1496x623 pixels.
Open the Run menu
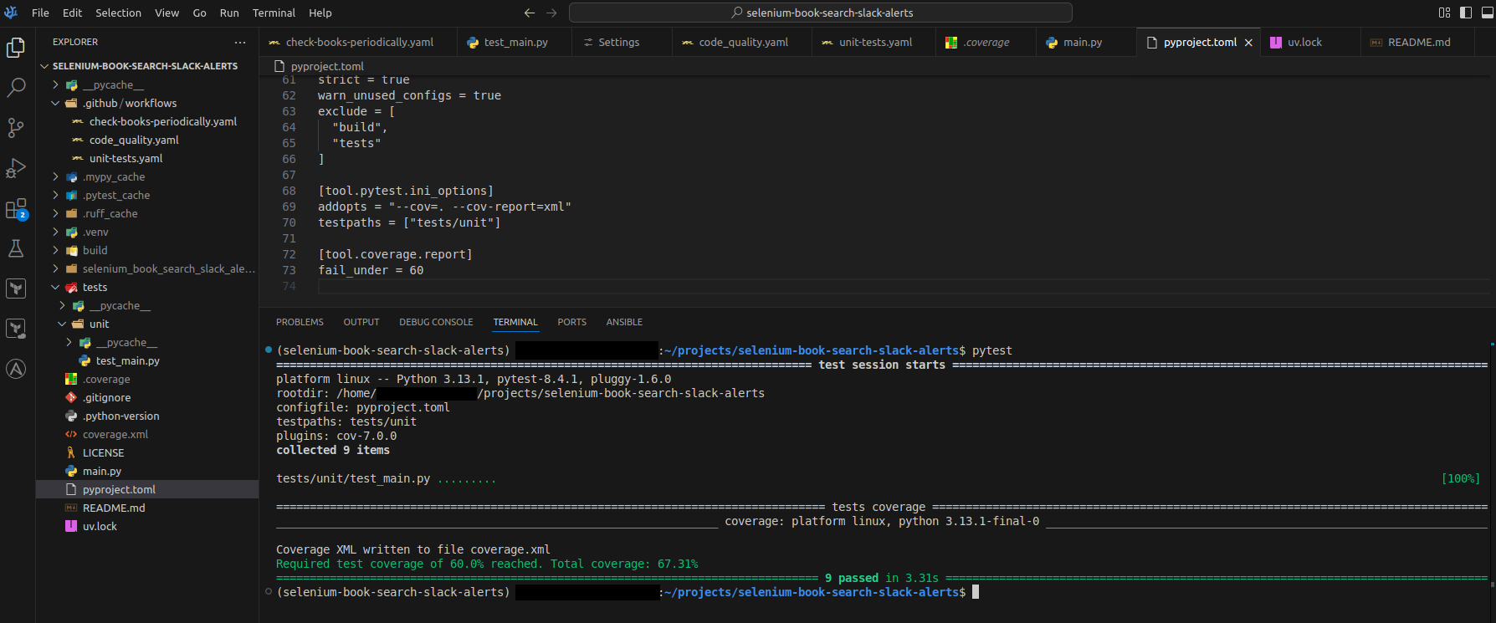pos(229,13)
